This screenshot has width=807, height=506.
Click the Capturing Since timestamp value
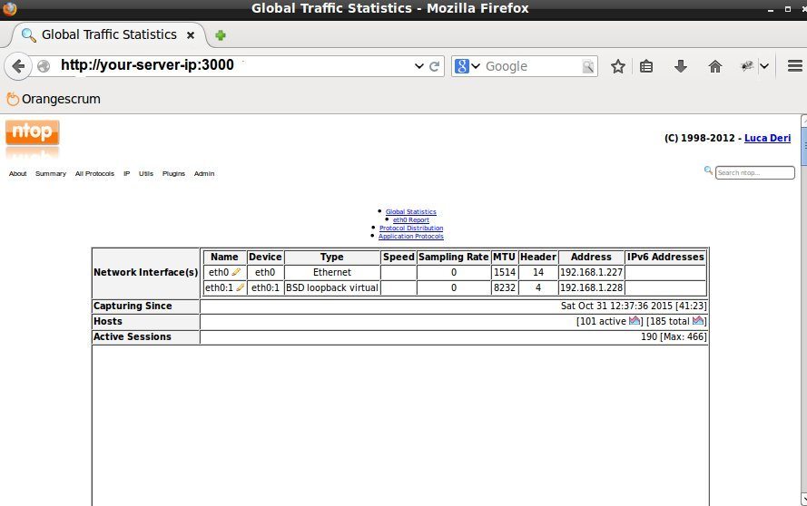coord(634,306)
